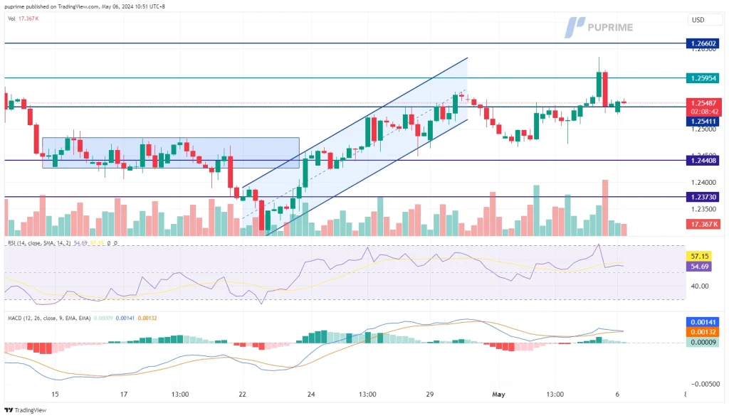This screenshot has width=729, height=418.
Task: Select the red current price label 1.25487
Action: tap(703, 103)
